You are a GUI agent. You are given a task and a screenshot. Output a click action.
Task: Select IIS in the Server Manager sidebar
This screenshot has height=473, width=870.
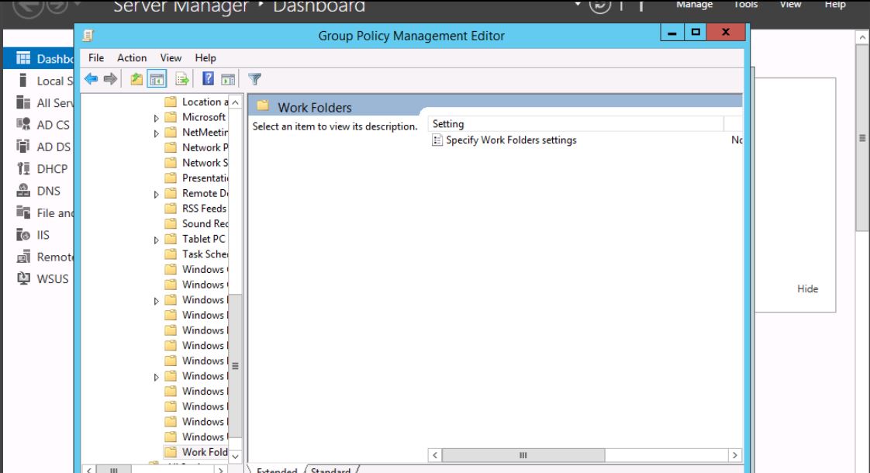(43, 235)
